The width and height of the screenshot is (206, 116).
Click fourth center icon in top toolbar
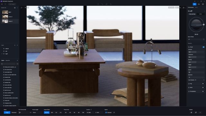pos(111,4)
